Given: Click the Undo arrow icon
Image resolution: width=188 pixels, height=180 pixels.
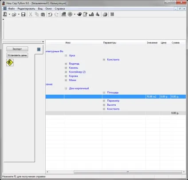Looking at the screenshot, I should (50, 15).
